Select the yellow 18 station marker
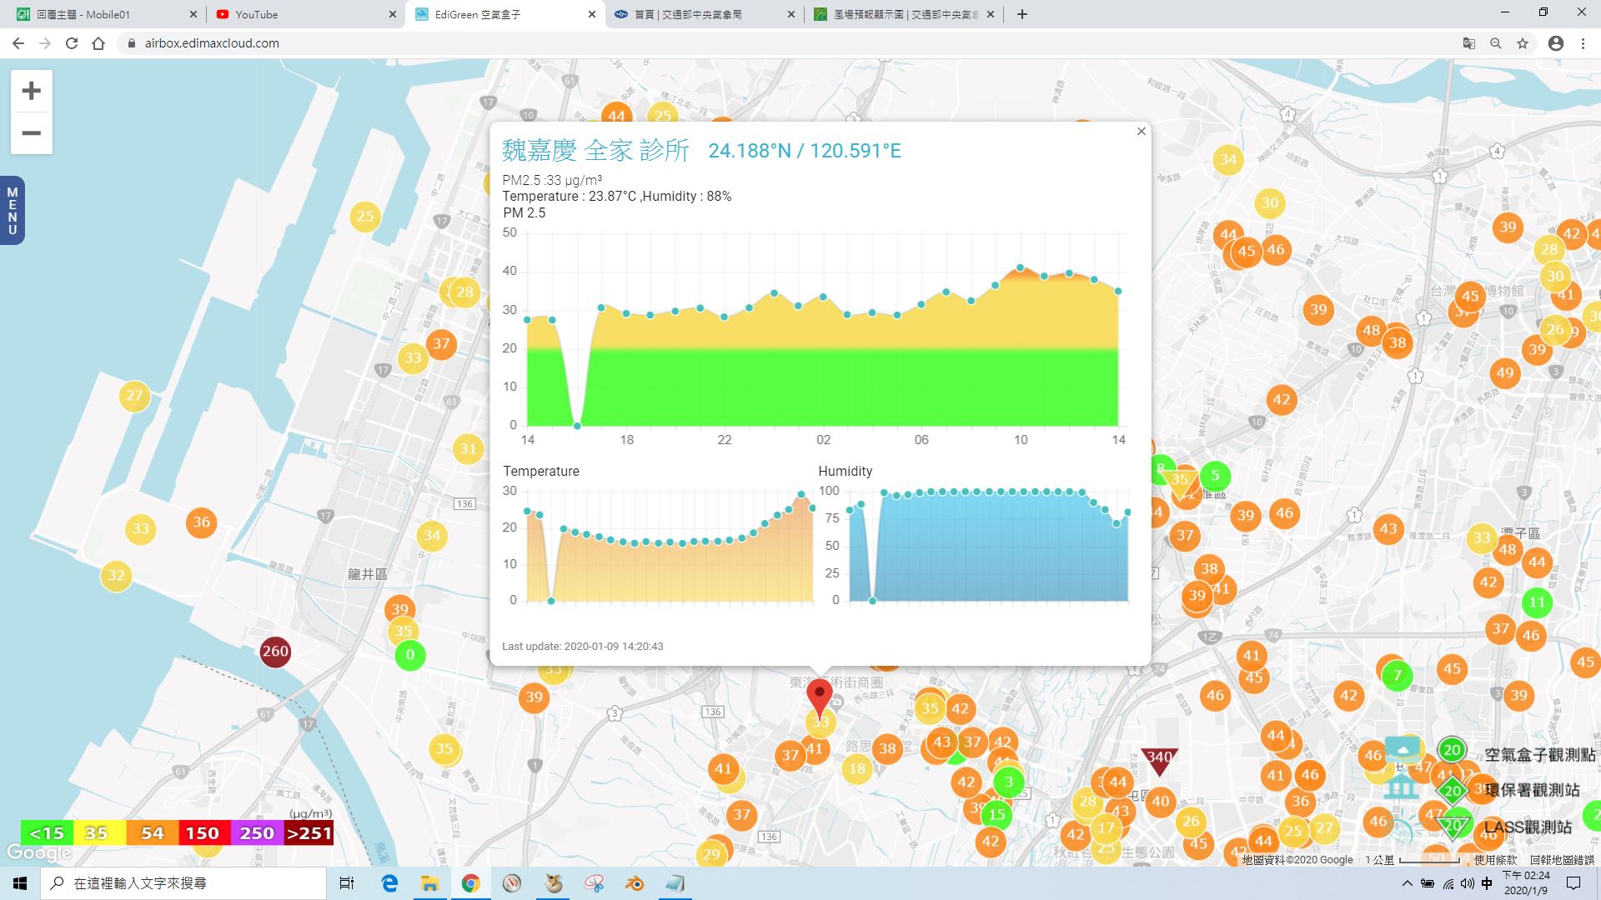This screenshot has height=900, width=1601. [x=857, y=769]
